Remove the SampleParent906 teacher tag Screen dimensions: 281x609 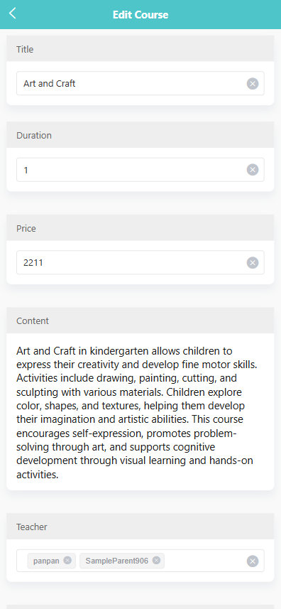point(156,561)
